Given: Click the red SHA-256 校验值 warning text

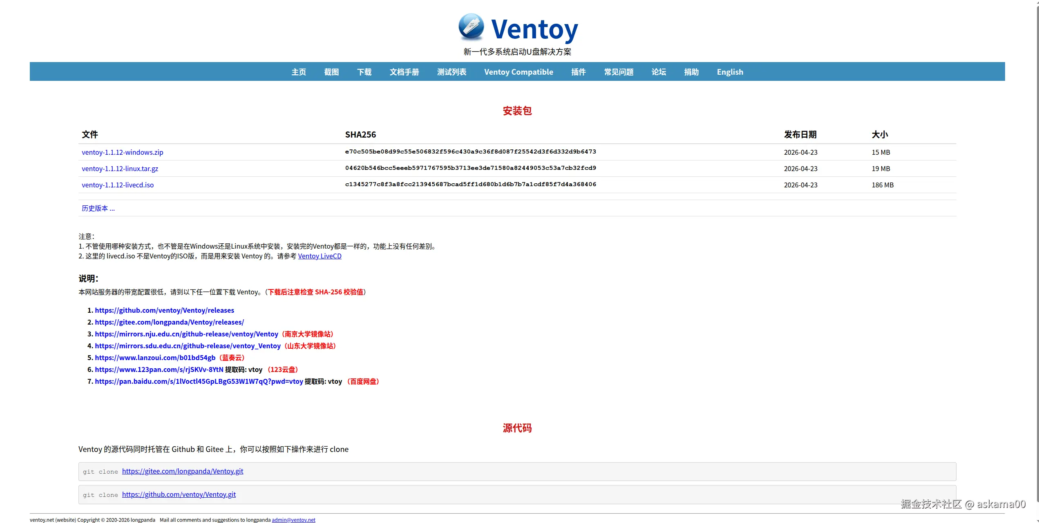Looking at the screenshot, I should point(315,292).
